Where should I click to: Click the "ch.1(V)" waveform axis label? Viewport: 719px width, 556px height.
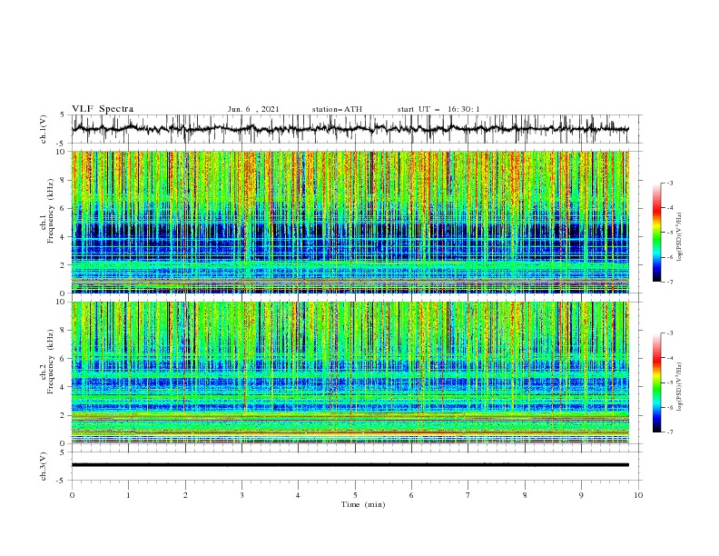44,129
